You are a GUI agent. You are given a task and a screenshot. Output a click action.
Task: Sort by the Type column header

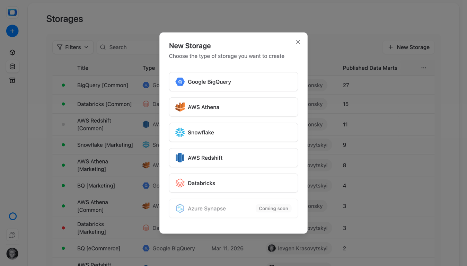click(x=149, y=68)
